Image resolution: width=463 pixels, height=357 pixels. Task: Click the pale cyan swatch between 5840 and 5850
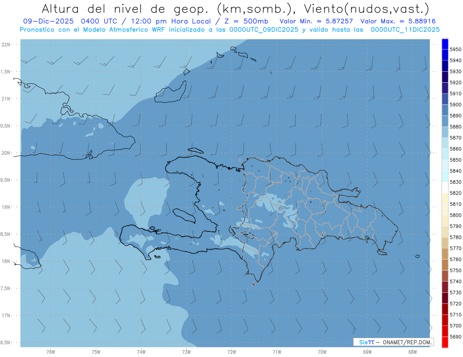[445, 165]
